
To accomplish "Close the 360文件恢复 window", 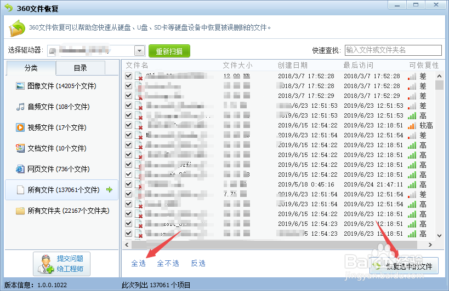I will (436, 5).
